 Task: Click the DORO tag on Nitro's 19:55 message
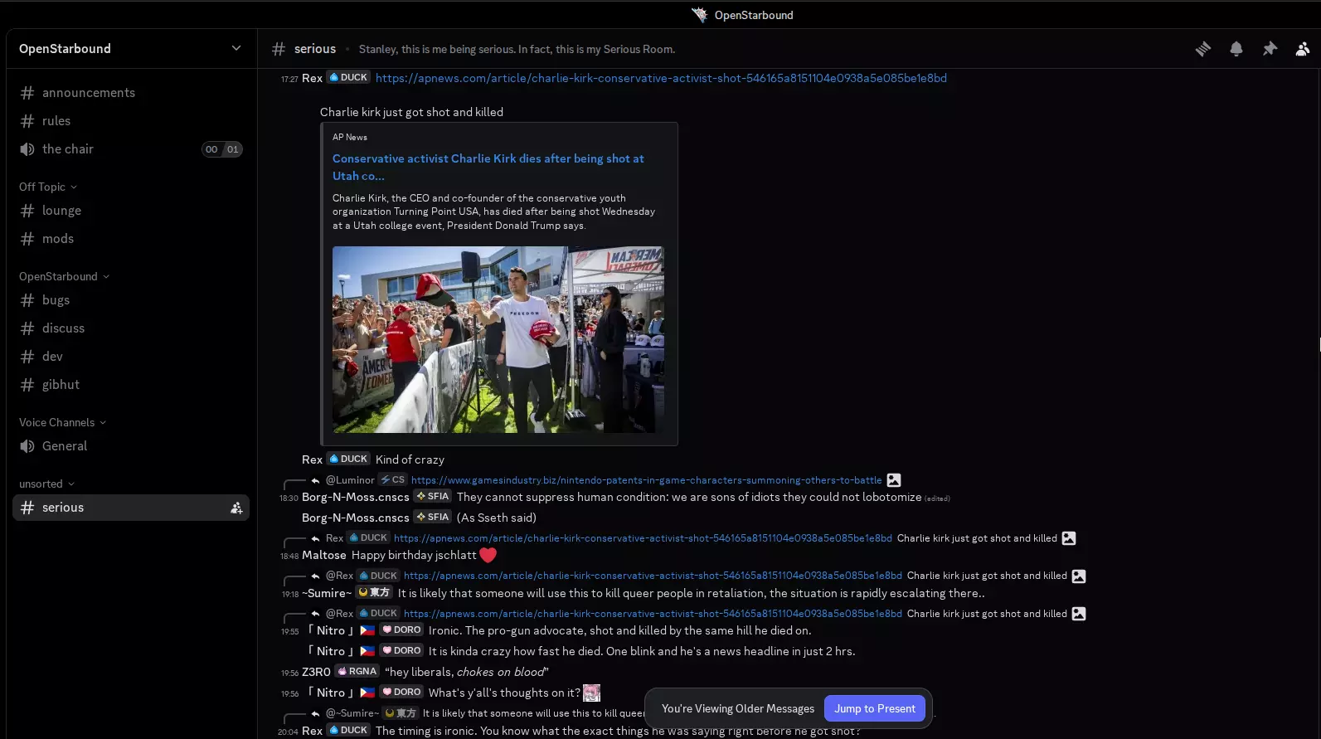pos(401,630)
